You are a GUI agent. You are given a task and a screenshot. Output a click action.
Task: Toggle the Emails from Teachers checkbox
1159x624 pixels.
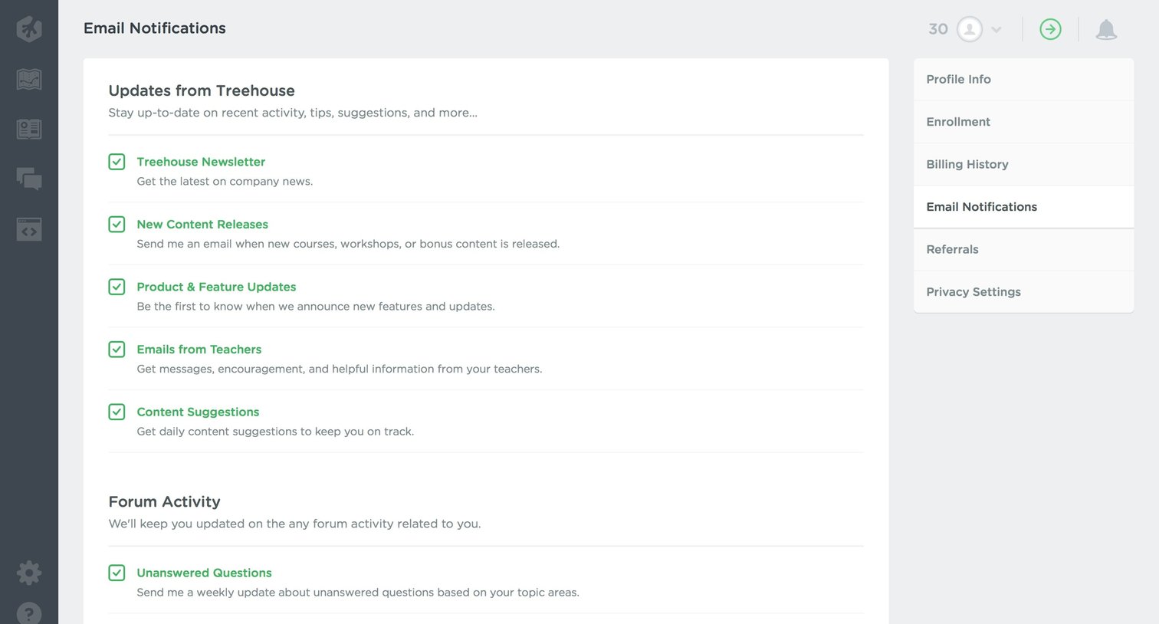coord(117,349)
